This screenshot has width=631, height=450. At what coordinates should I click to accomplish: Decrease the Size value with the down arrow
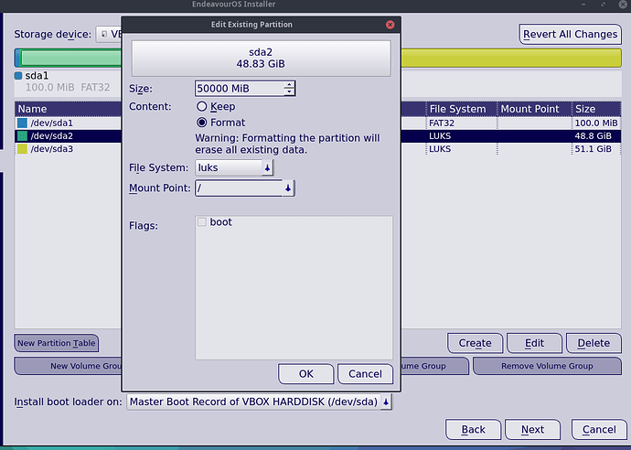point(289,91)
